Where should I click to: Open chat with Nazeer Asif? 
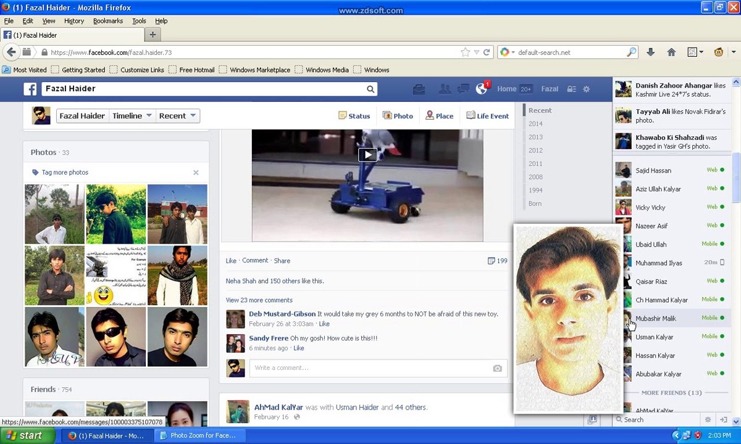pos(671,226)
